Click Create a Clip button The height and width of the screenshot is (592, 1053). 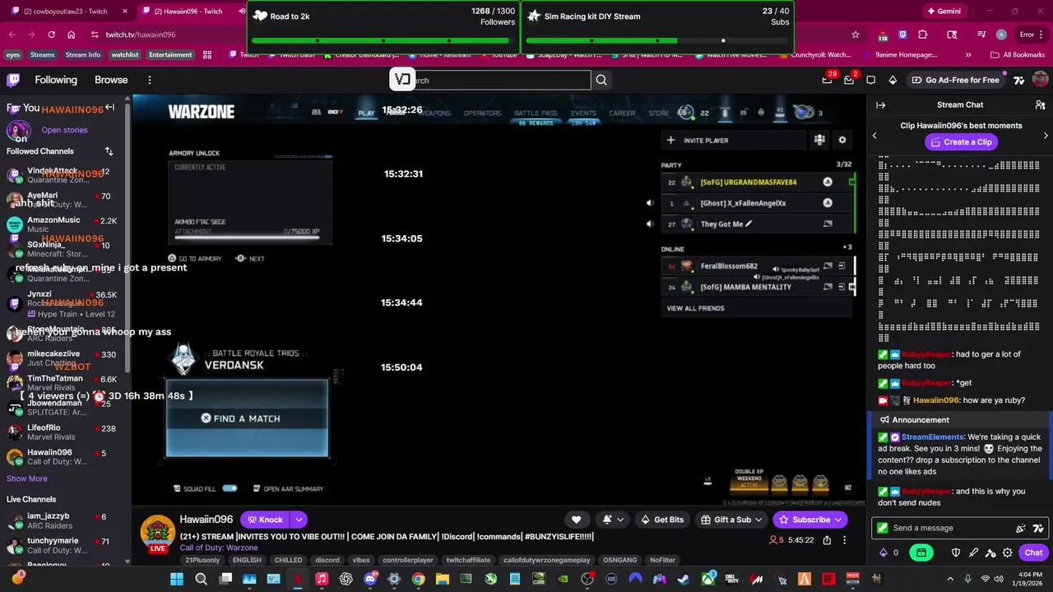960,142
